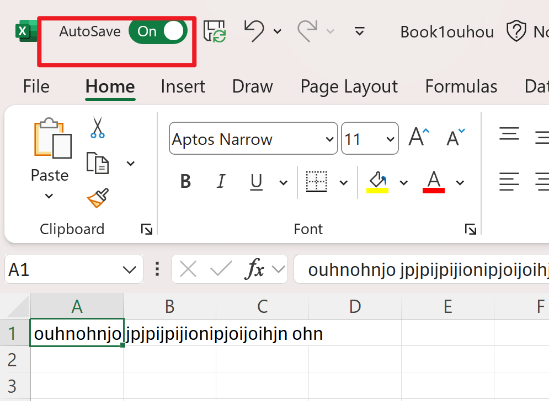
Task: Select column B header
Action: pyautogui.click(x=170, y=306)
